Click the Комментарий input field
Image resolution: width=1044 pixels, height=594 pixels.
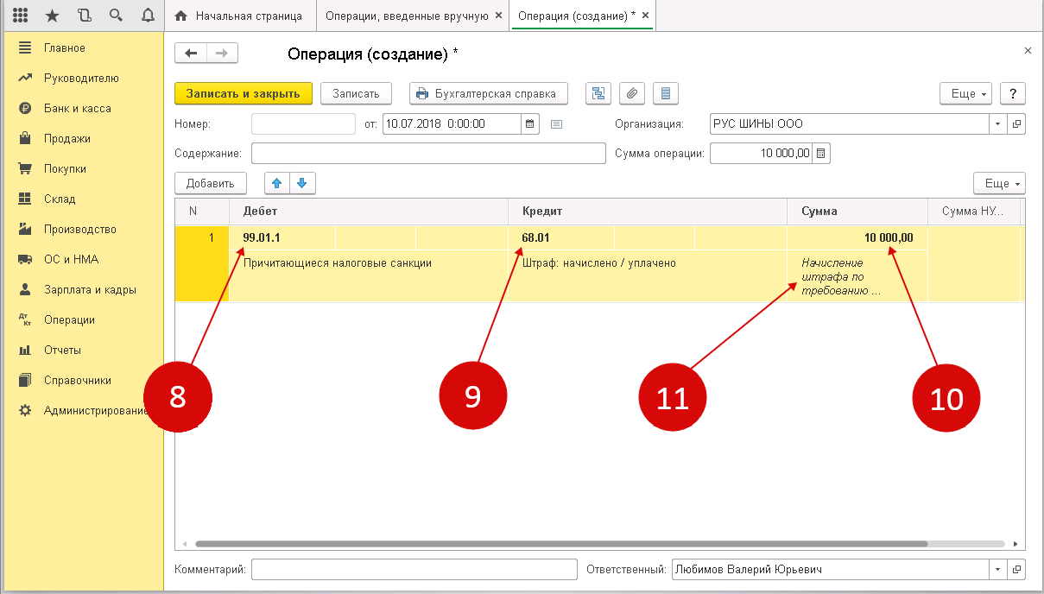click(x=414, y=569)
